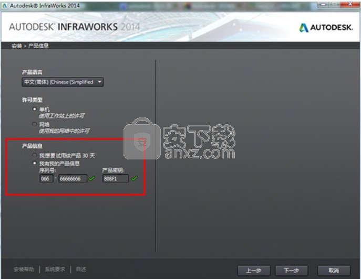Viewport: 361px width, 279px height.
Task: Click the 产品语言 label
Action: (x=32, y=72)
